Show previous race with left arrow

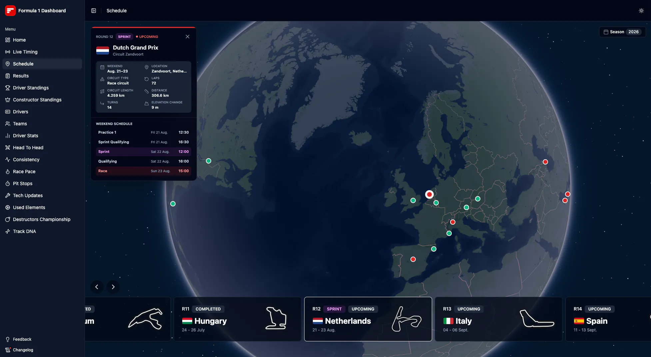[97, 287]
